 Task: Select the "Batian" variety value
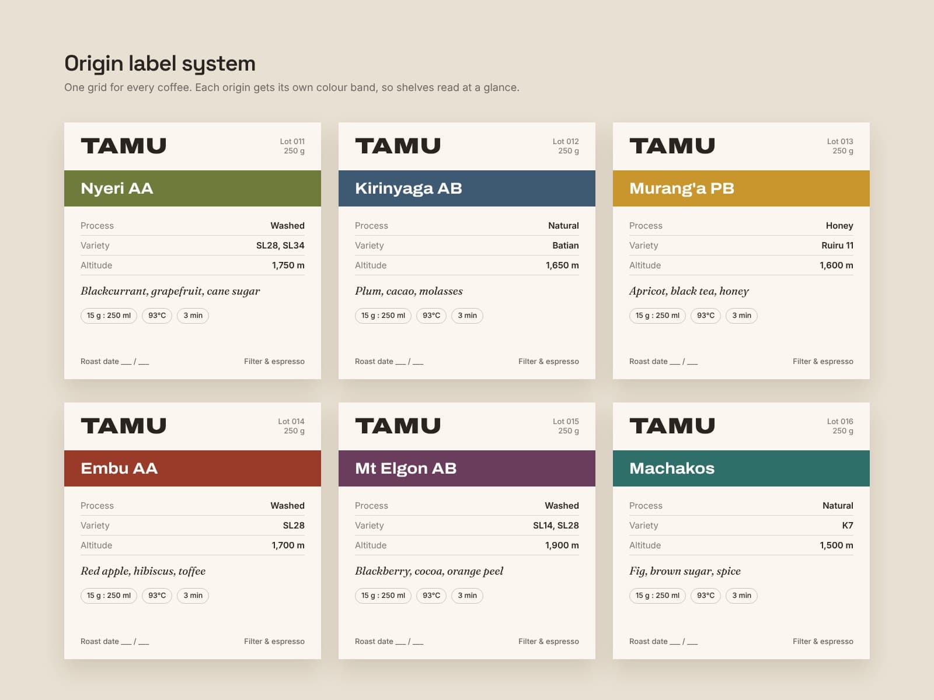pos(566,246)
